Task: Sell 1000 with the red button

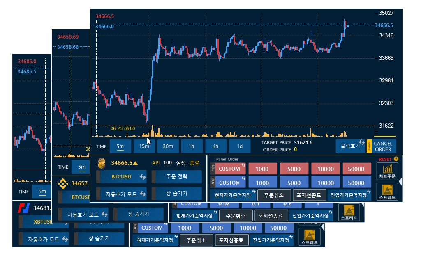Action: [x=262, y=169]
